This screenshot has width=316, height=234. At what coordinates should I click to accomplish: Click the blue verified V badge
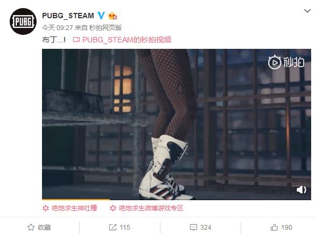point(101,16)
